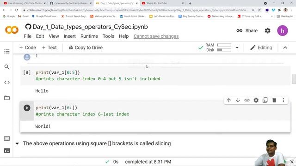Click the Share button
Screen dimensions: 296x166
click(247, 31)
